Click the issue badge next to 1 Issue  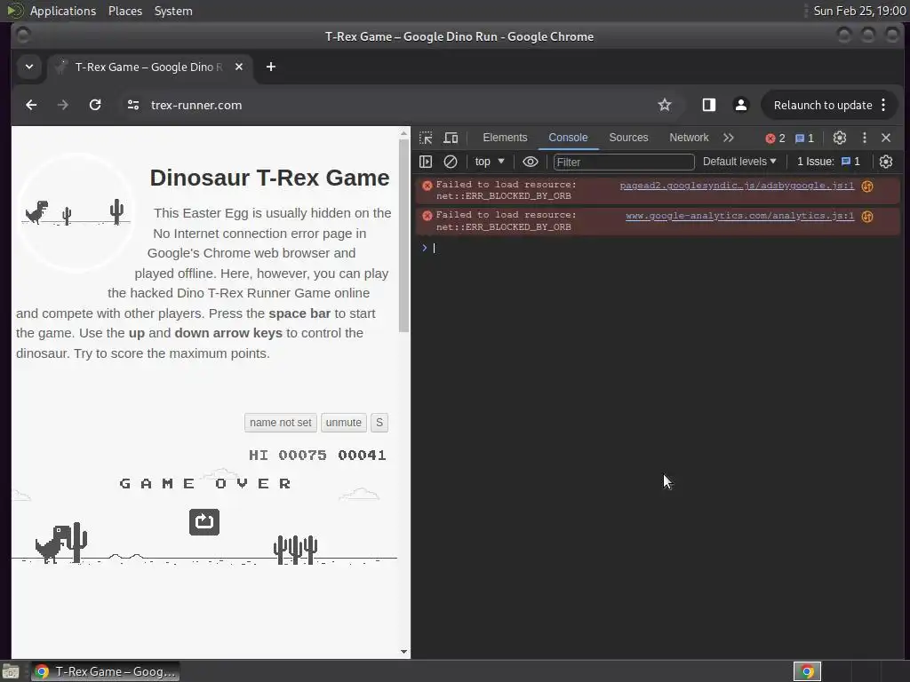(850, 162)
